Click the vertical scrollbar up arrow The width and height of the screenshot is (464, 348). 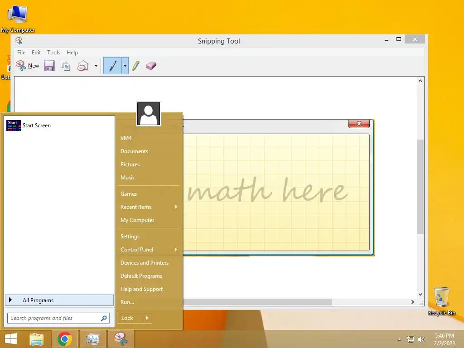(x=420, y=81)
